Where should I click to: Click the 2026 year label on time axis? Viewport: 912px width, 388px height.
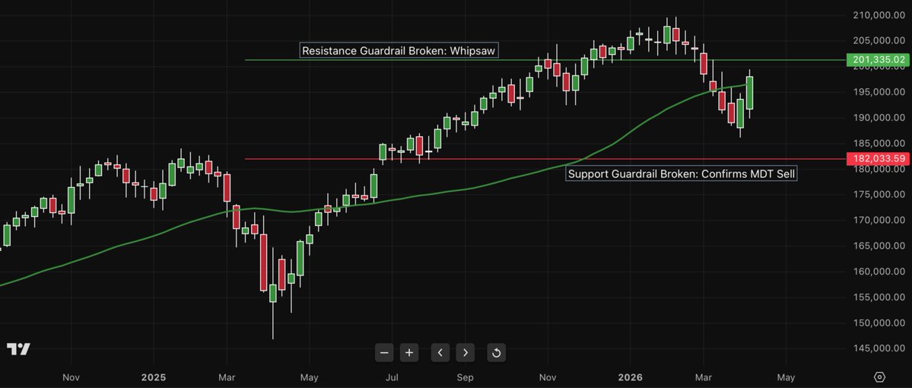coord(630,377)
